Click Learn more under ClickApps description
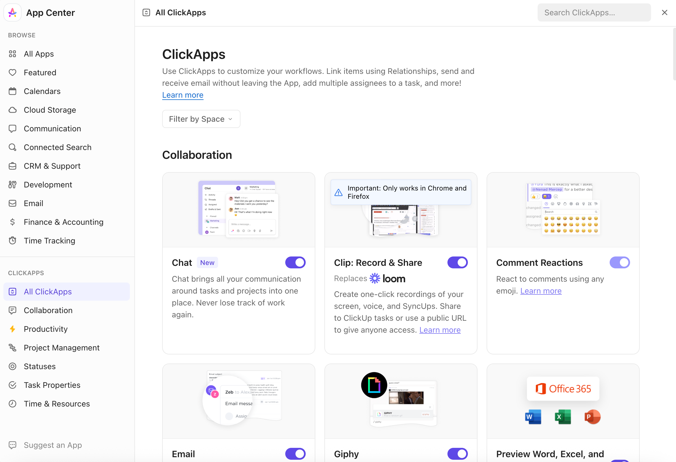Screen dimensions: 676x462 (x=183, y=95)
